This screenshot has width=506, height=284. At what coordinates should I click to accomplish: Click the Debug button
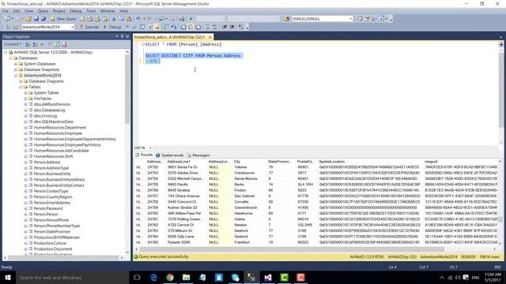tap(112, 27)
